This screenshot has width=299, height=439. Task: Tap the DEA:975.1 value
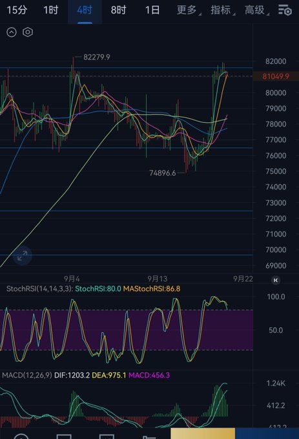click(109, 375)
